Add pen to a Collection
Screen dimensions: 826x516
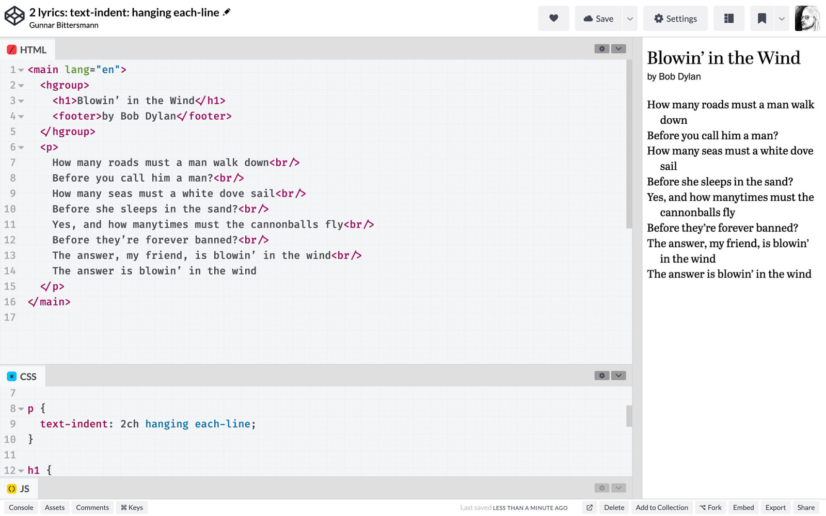click(662, 508)
